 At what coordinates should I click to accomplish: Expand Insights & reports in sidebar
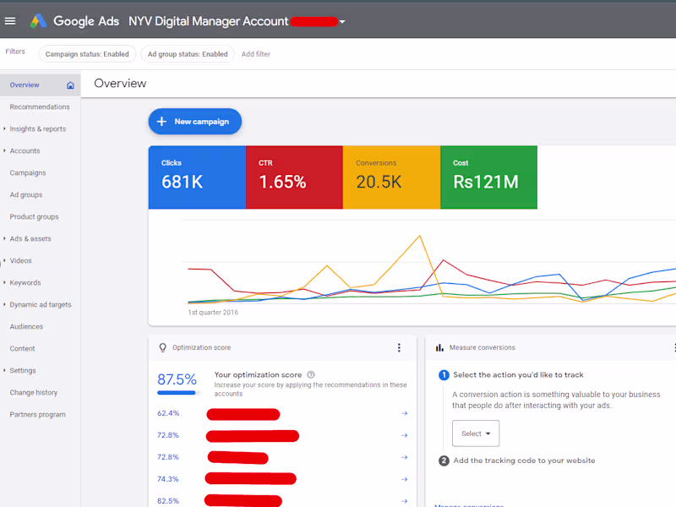coord(37,129)
